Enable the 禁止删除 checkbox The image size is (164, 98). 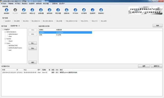tap(13, 21)
